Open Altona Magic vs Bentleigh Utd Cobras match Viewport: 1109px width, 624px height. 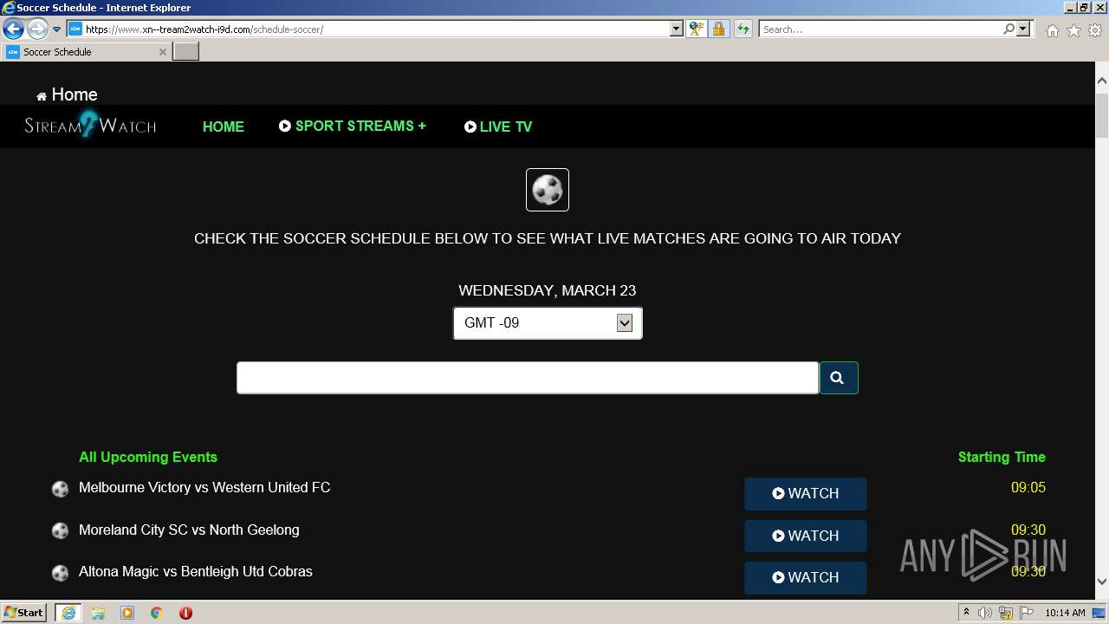tap(196, 572)
